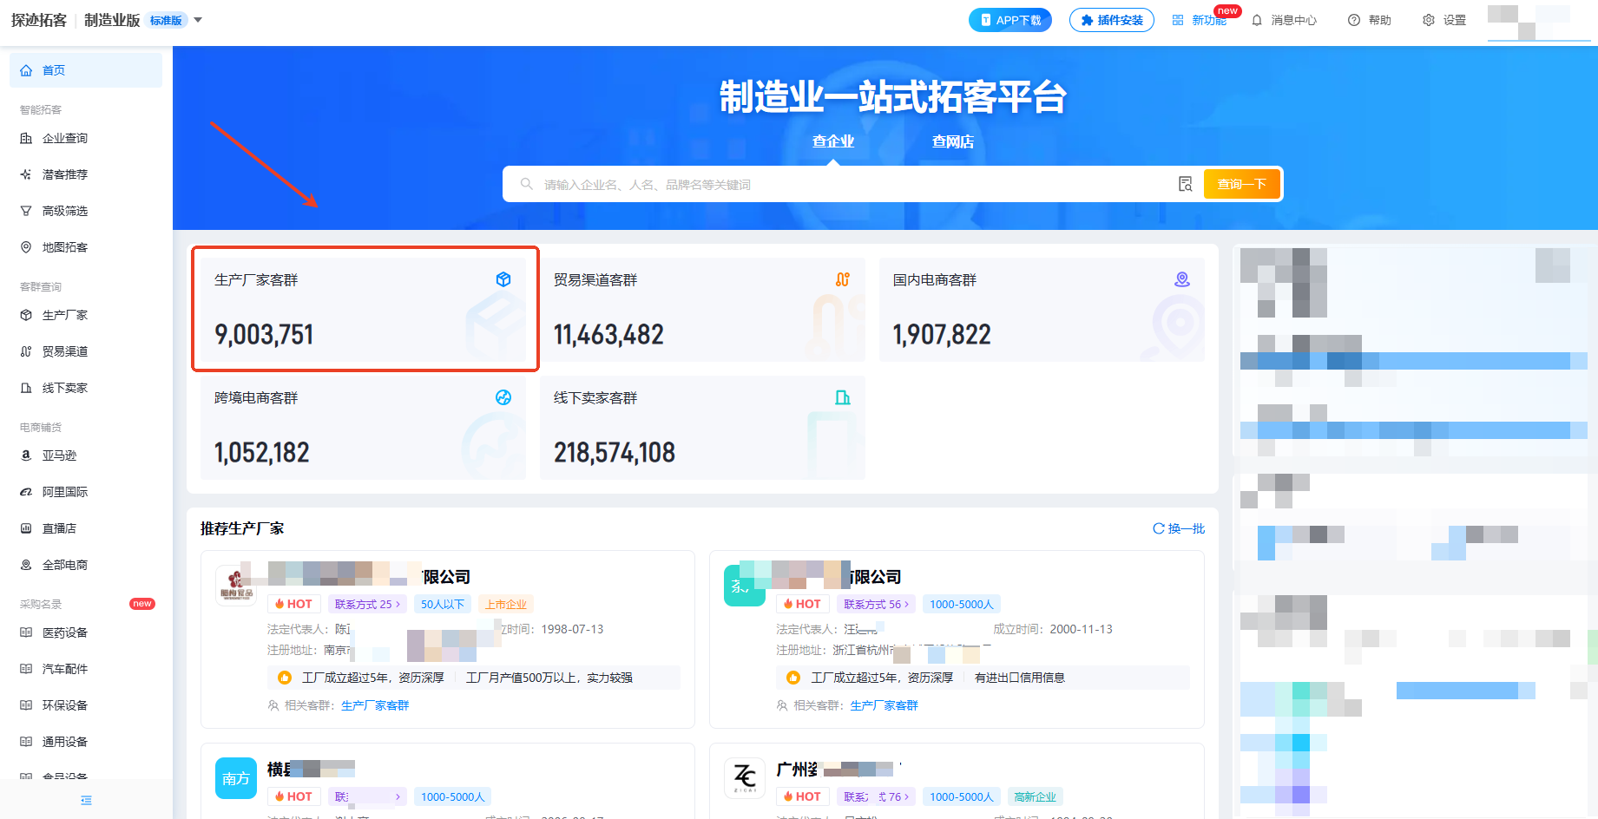Open settings gear icon in header
This screenshot has height=819, width=1598.
point(1428,20)
